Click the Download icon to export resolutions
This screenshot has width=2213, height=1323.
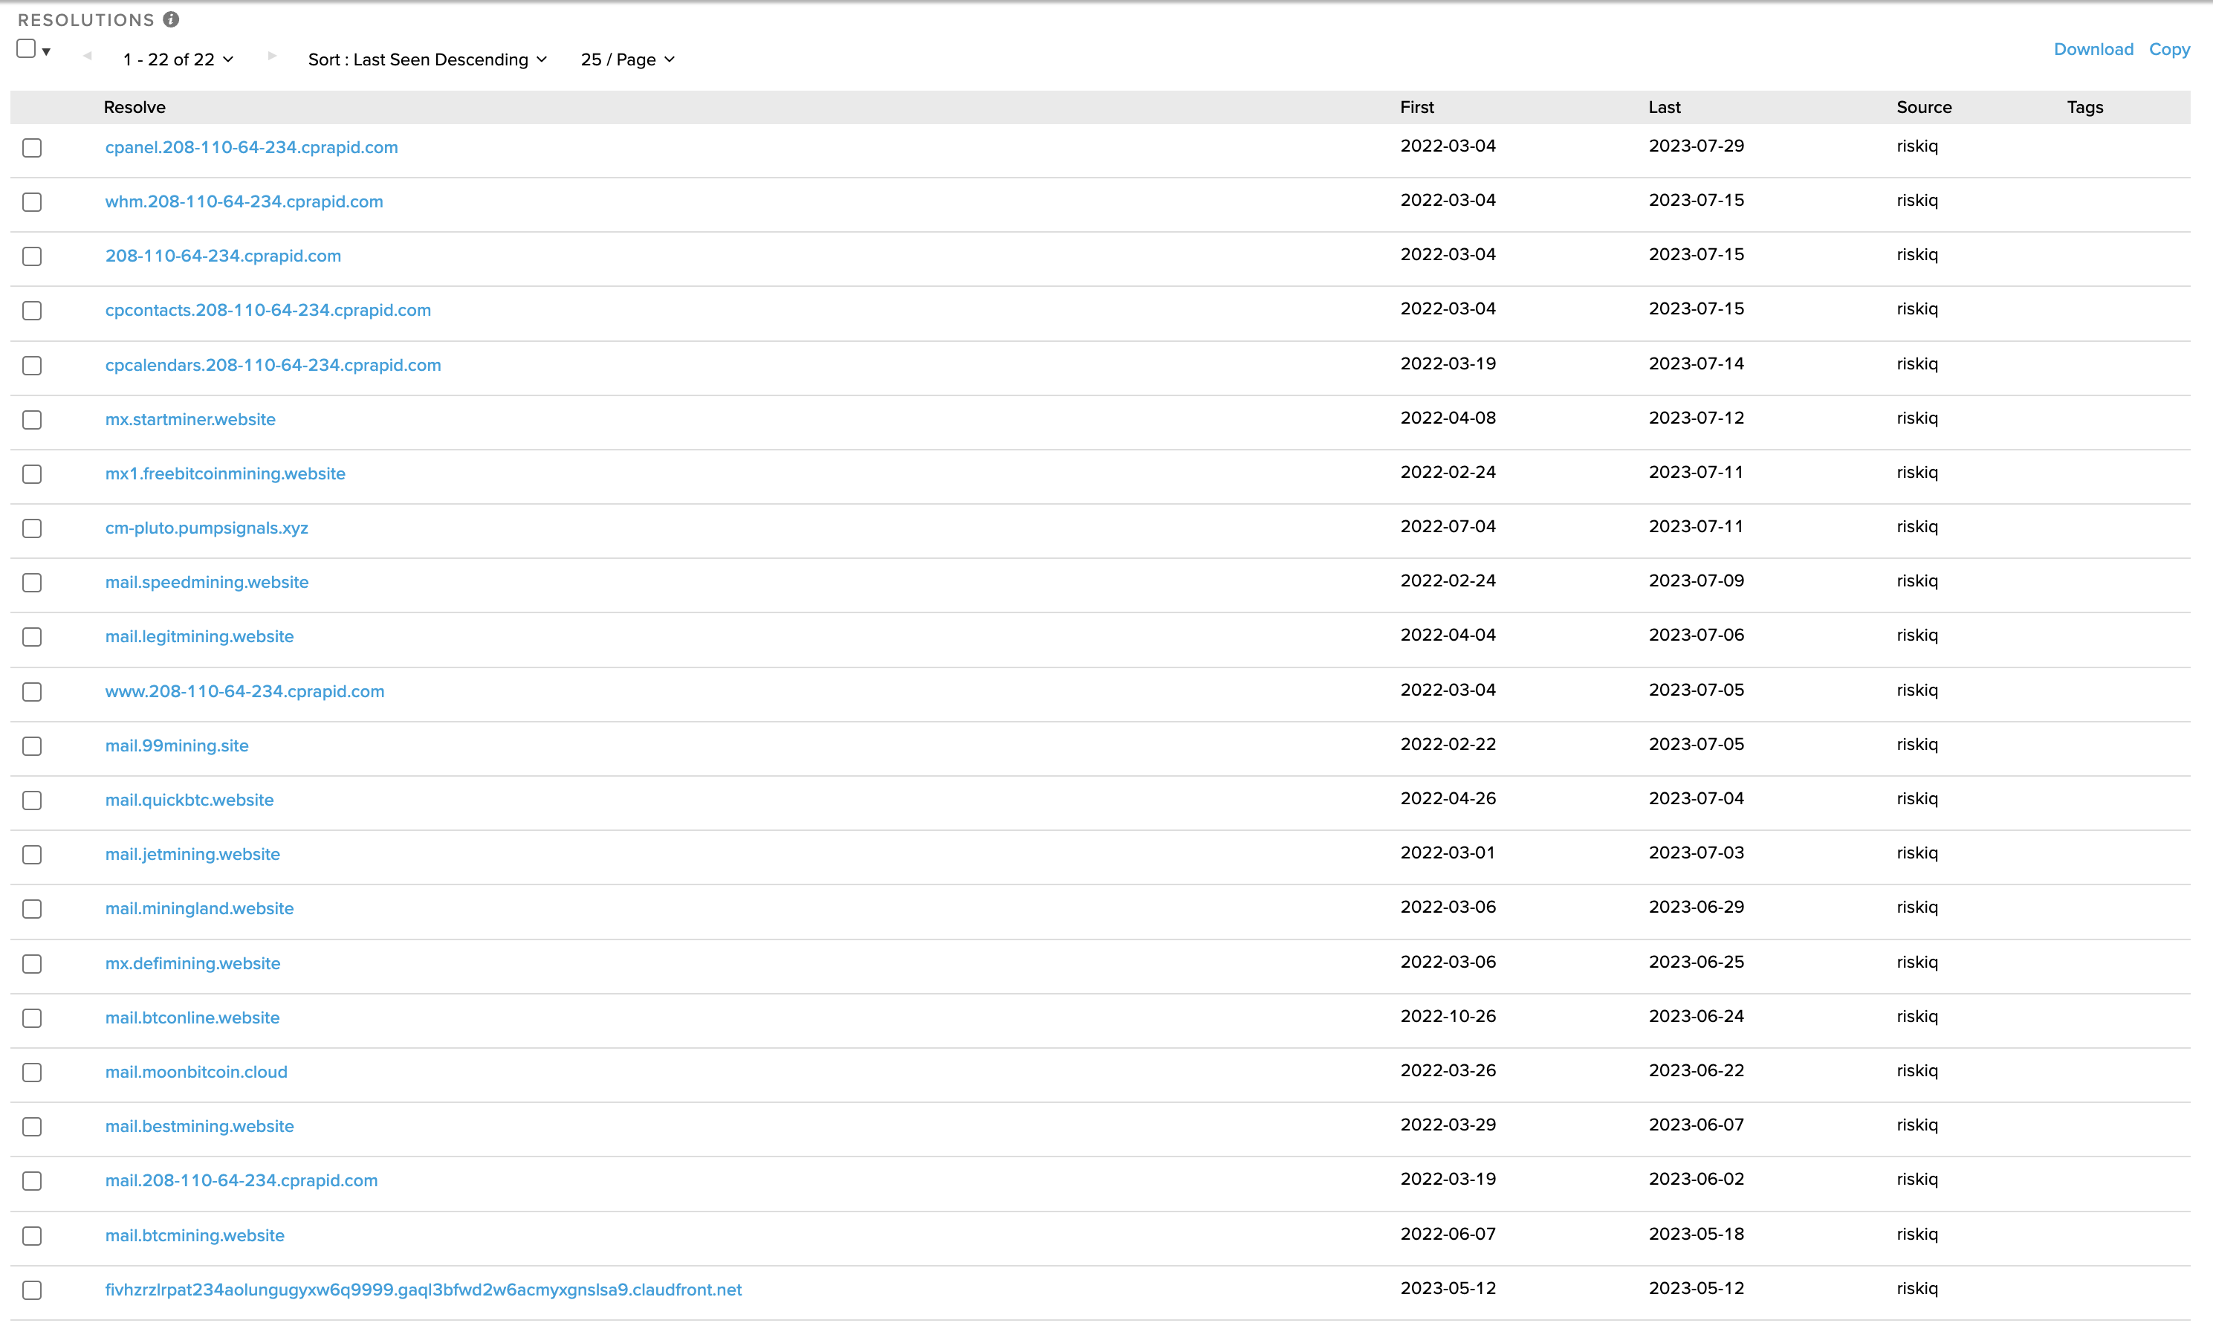click(x=2092, y=48)
